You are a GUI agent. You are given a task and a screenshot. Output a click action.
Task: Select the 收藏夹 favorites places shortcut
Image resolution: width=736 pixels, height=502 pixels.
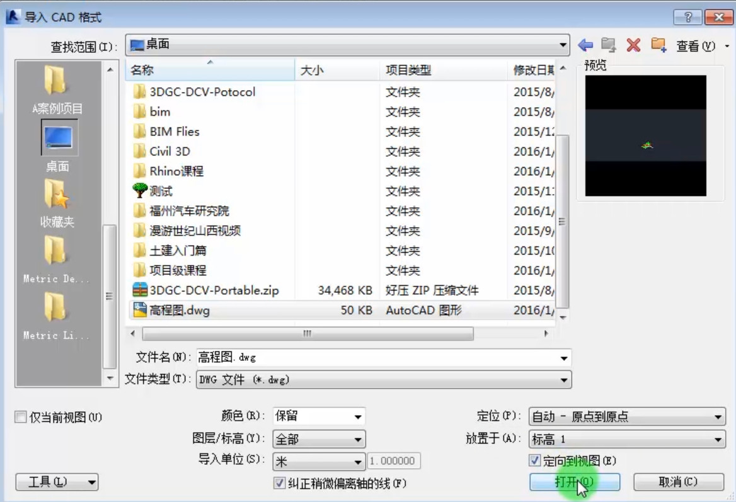(57, 203)
